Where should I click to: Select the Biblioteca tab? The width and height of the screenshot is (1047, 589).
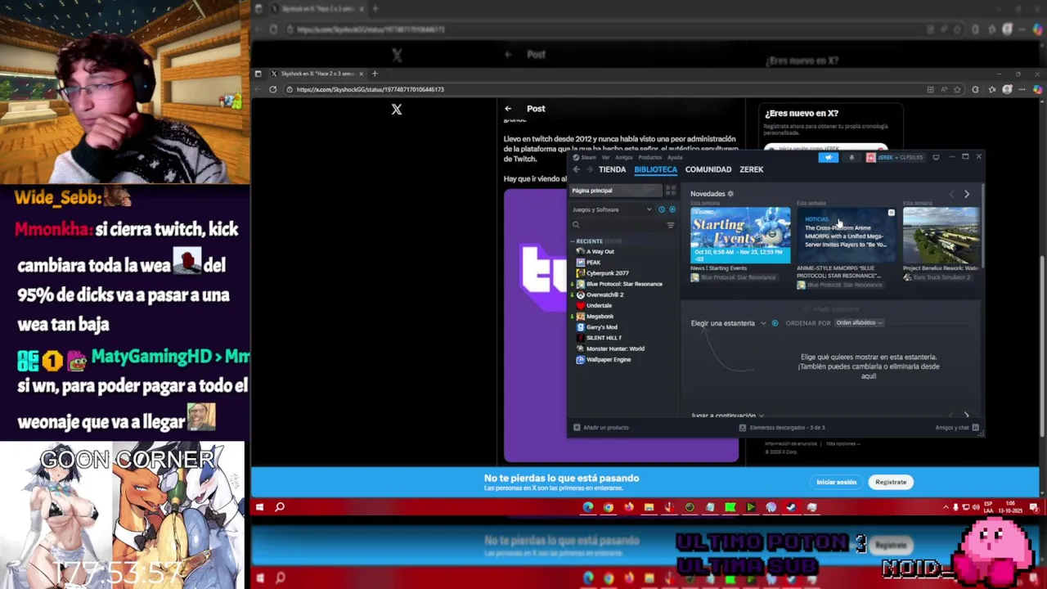click(x=655, y=169)
